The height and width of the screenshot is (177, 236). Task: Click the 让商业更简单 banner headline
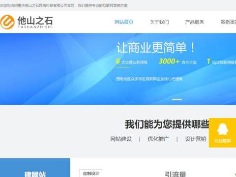coord(156,48)
